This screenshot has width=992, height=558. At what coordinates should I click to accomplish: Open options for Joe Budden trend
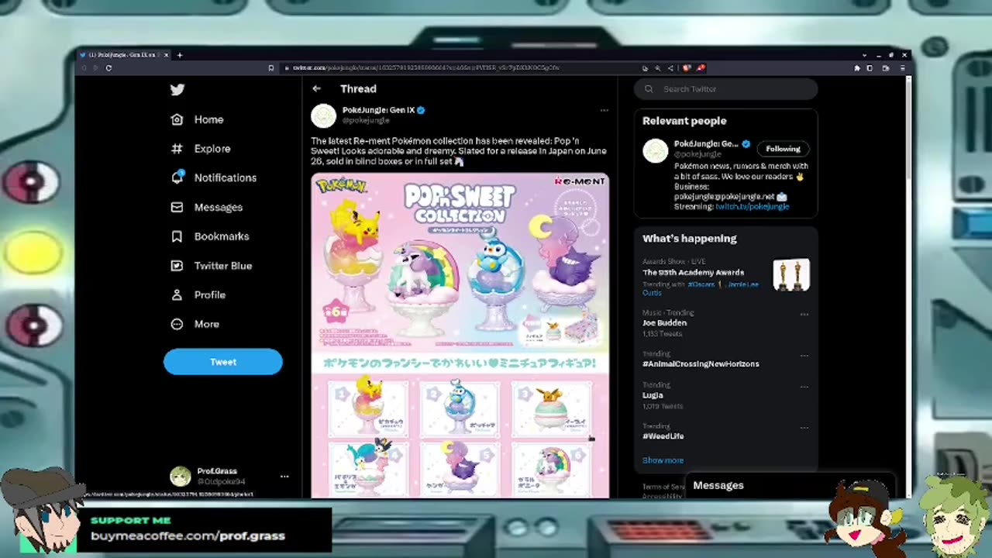(804, 315)
